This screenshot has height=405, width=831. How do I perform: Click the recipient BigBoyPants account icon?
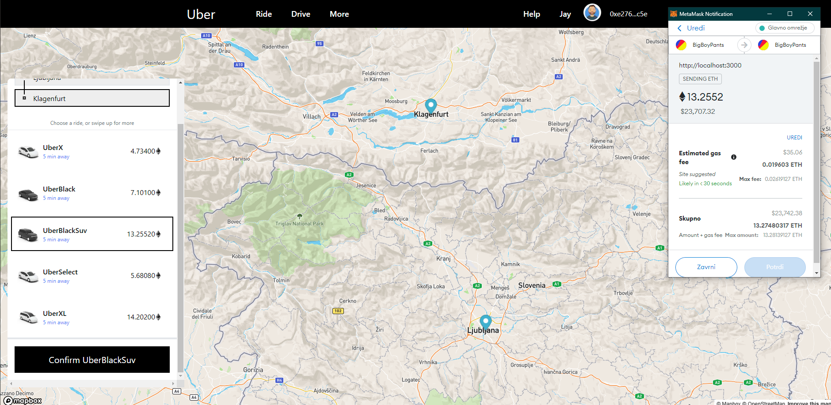763,45
